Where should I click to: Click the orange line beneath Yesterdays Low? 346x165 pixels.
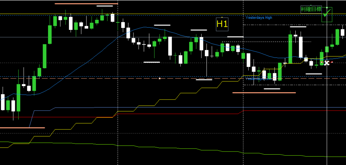coord(264,92)
